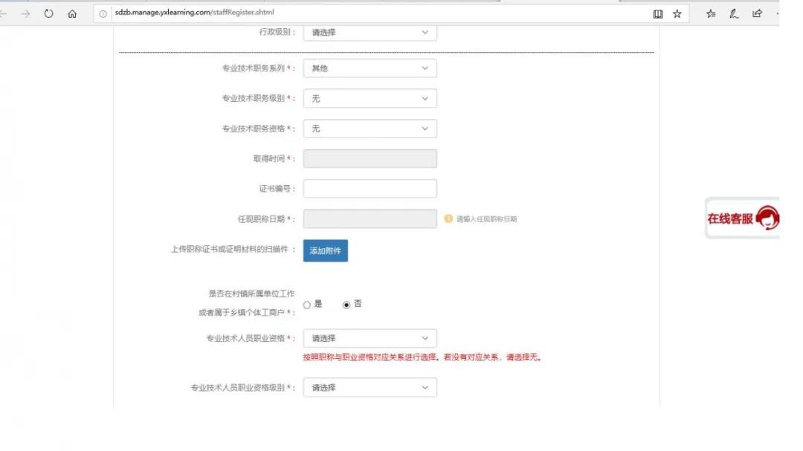Screen dimensions: 803x451
Task: Expand the 专业技术职务级别 dropdown
Action: point(370,98)
